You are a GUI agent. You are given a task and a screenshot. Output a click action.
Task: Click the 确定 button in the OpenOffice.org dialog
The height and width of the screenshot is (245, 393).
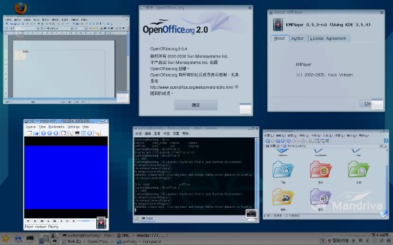pos(196,105)
